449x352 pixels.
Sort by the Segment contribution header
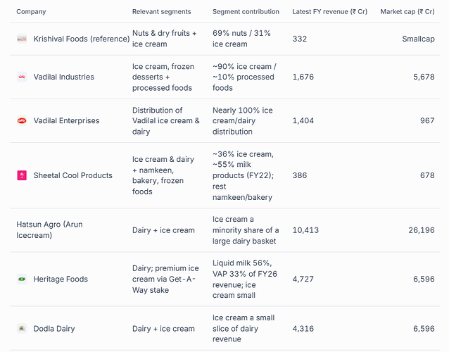(x=246, y=12)
